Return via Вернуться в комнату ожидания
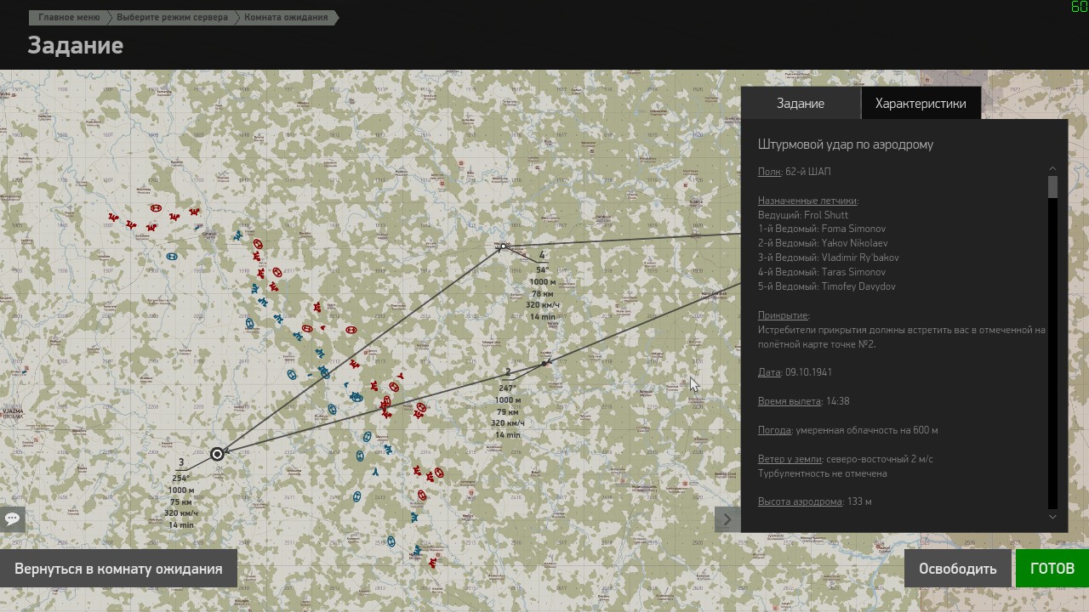 tap(118, 569)
